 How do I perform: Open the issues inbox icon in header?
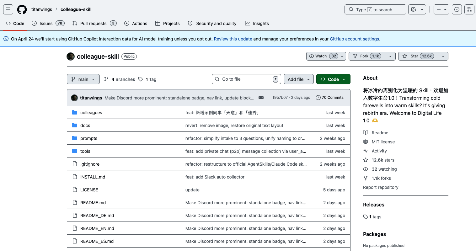coord(457,9)
